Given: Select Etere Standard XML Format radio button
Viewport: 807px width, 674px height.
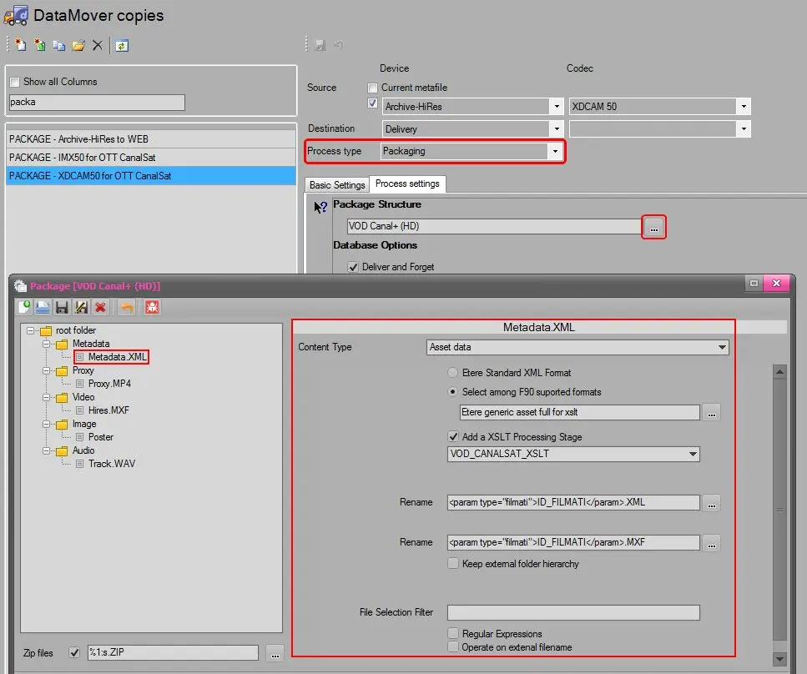Looking at the screenshot, I should click(x=453, y=373).
